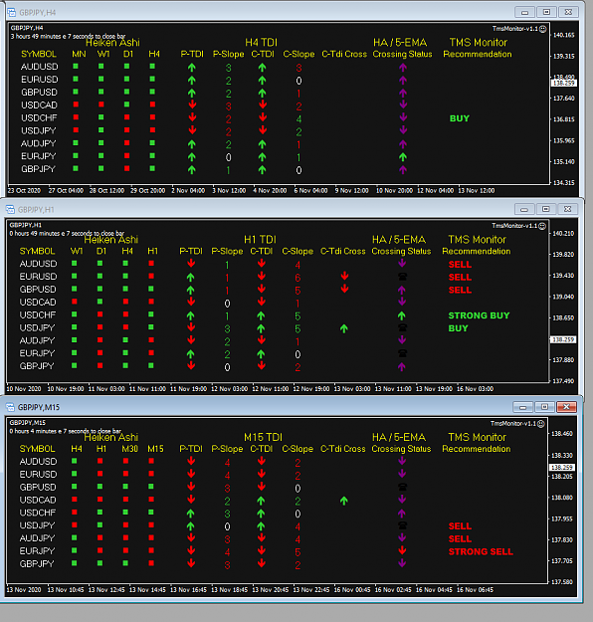
Task: Click 'M15 TDI' header in M15 window
Action: (263, 438)
